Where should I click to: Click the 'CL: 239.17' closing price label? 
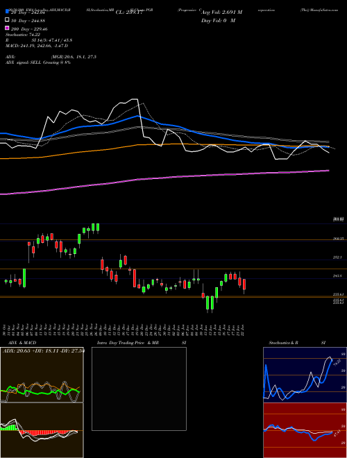coord(129,12)
